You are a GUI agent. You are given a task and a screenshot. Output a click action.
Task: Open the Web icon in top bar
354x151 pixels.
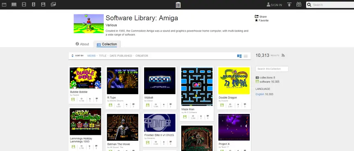coord(4,5)
